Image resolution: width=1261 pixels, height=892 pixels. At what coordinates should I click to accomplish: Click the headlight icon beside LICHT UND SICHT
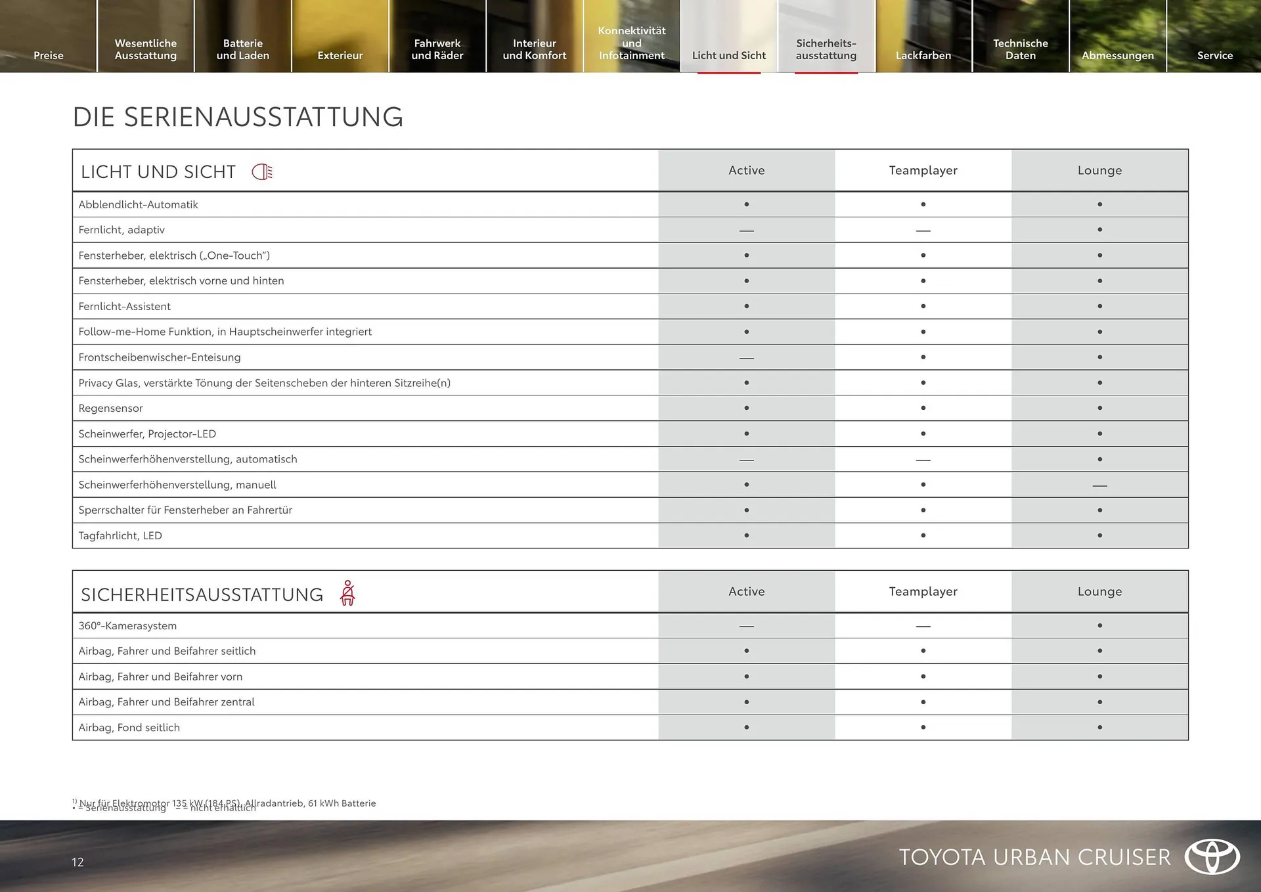(262, 171)
